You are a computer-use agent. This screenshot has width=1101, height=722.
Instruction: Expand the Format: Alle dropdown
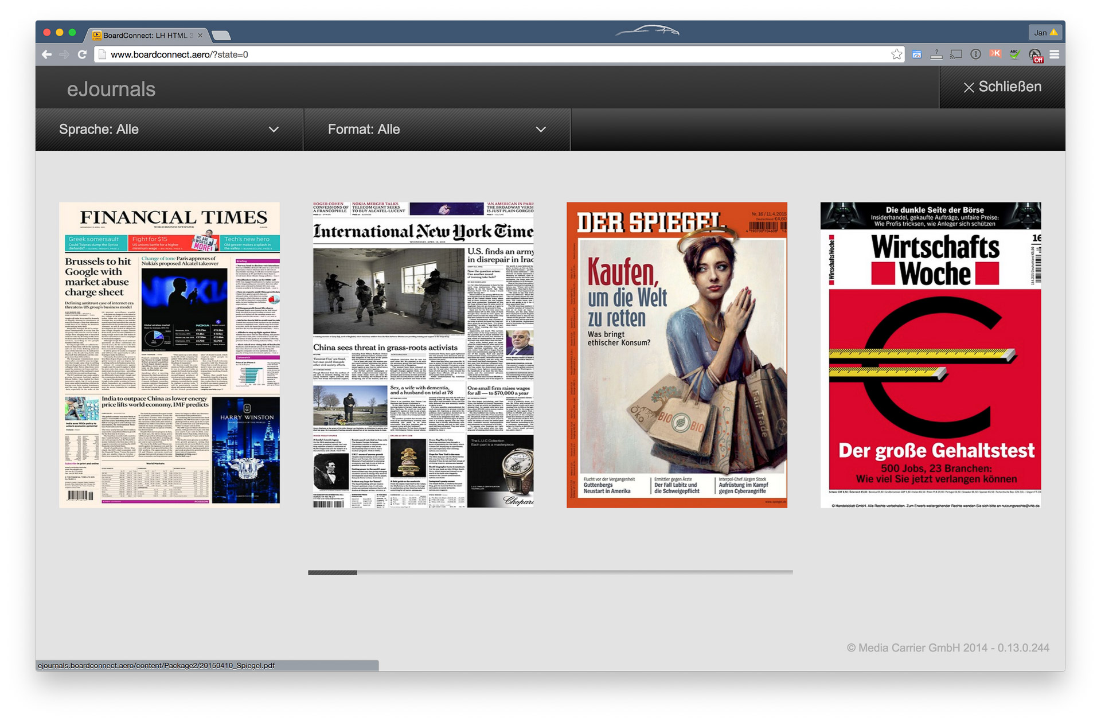pos(437,130)
